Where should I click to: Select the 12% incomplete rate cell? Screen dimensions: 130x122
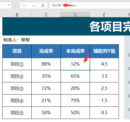click(x=75, y=64)
